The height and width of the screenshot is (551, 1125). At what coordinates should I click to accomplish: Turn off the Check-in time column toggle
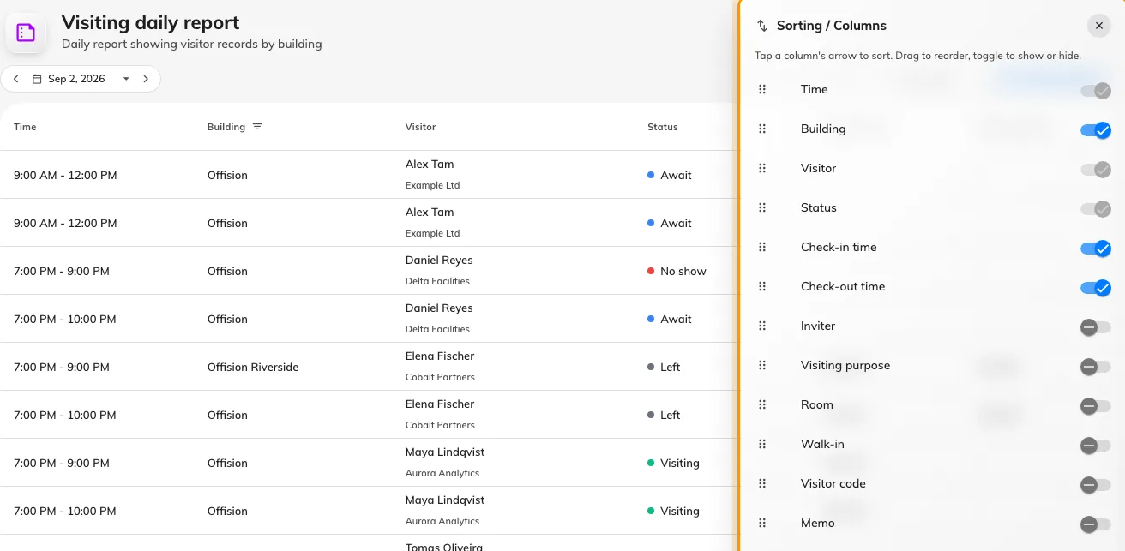tap(1096, 248)
